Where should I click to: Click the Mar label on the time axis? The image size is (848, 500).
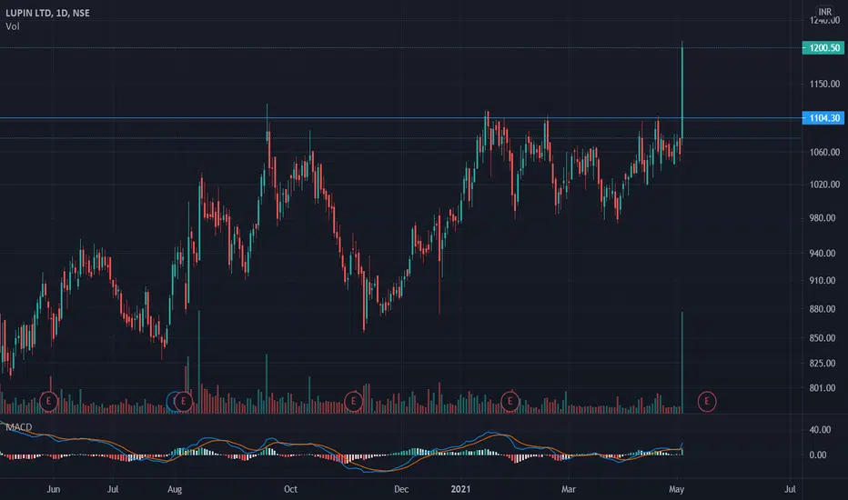(569, 489)
